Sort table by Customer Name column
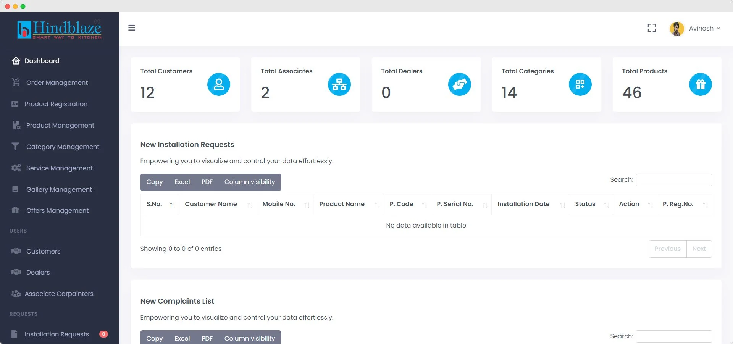733x344 pixels. (x=218, y=204)
